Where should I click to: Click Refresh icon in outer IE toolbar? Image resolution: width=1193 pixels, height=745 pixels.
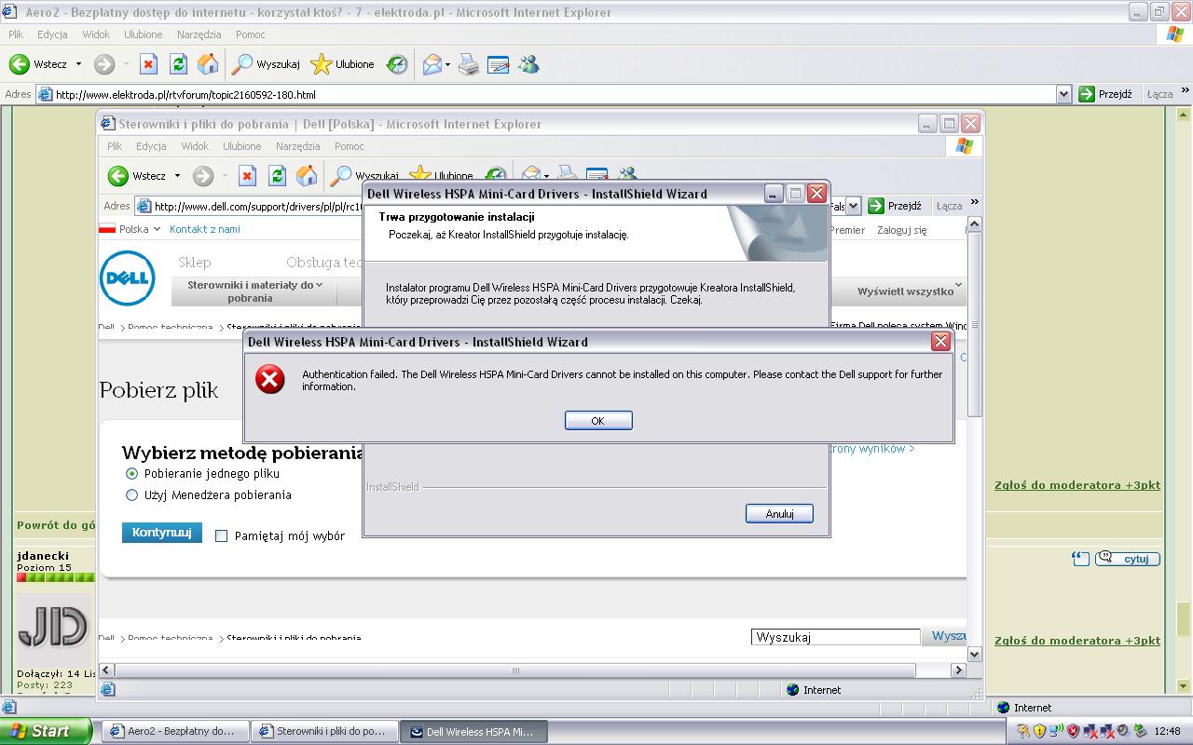point(178,64)
